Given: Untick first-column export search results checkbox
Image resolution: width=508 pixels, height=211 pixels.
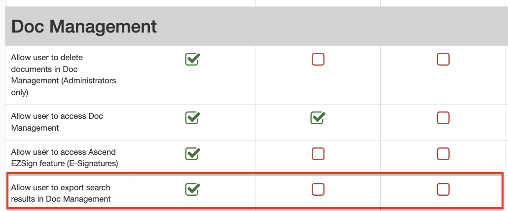Looking at the screenshot, I should tap(192, 189).
